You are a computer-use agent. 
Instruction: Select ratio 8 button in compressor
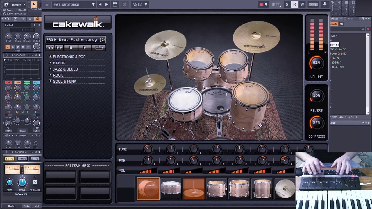(x=13, y=47)
